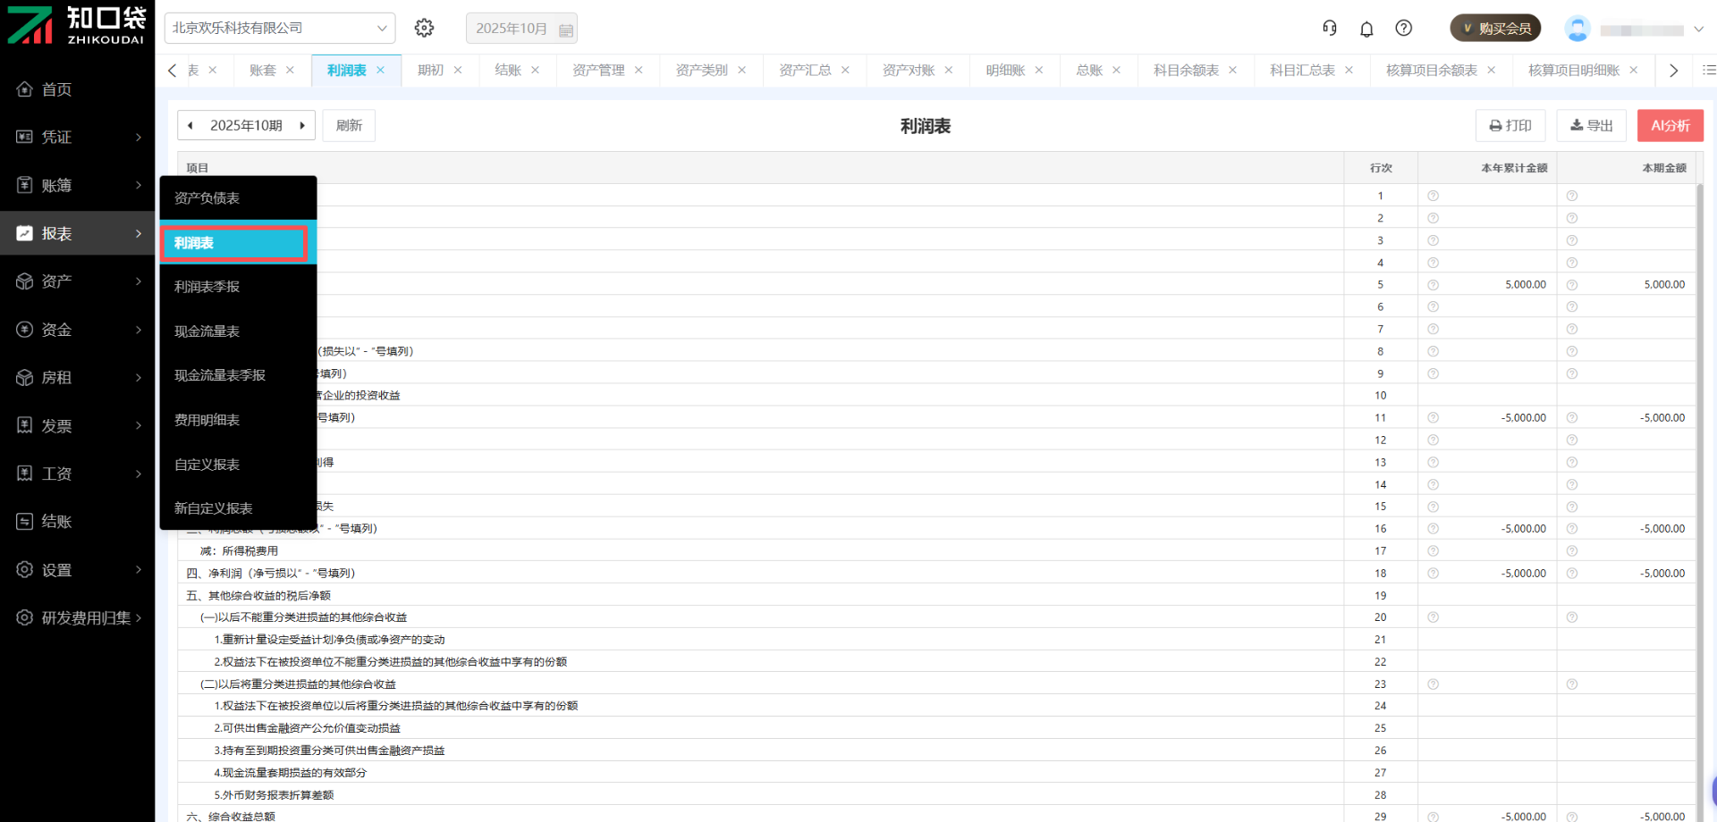The image size is (1717, 822).
Task: Expand the 凭证 sidebar menu
Action: tap(78, 137)
